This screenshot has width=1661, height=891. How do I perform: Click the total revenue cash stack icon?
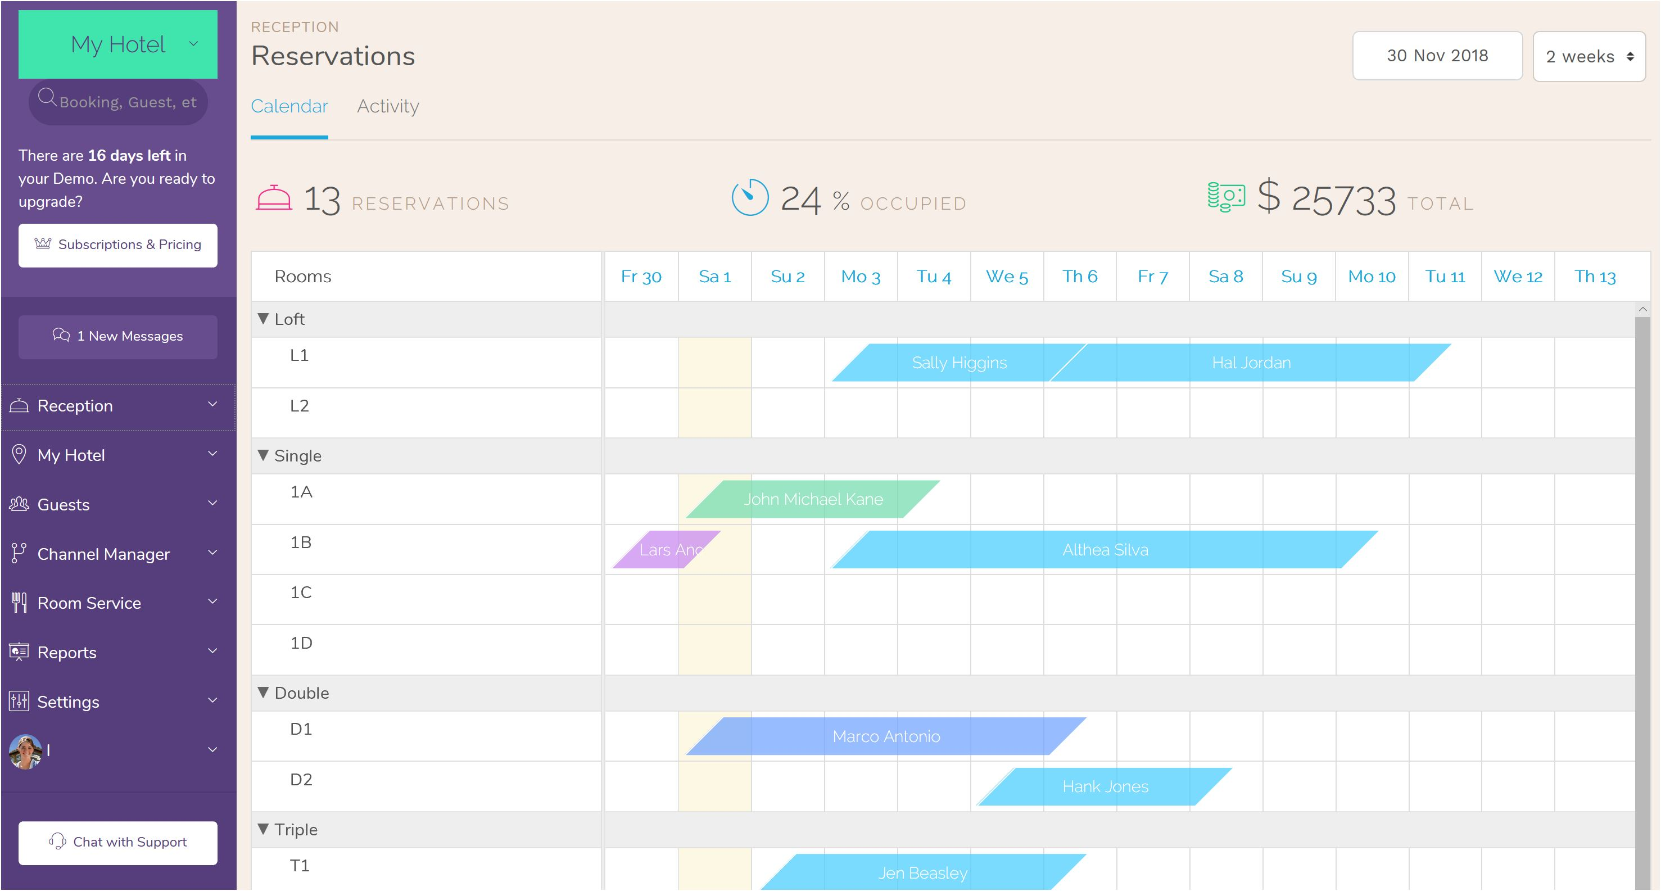1223,199
